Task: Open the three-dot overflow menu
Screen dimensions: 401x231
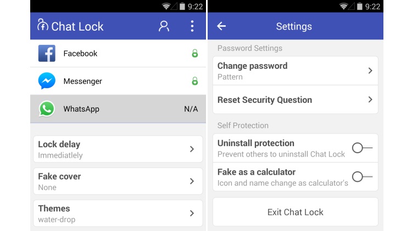Action: pos(192,26)
